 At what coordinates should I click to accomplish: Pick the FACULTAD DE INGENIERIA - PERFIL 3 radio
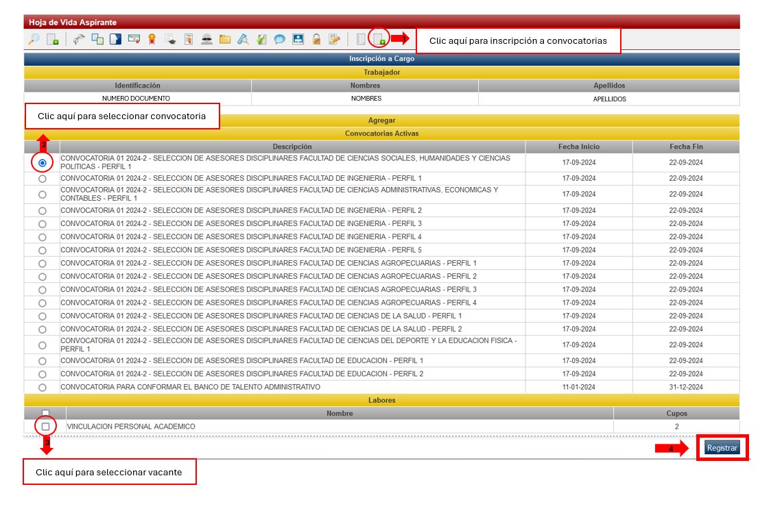click(43, 224)
